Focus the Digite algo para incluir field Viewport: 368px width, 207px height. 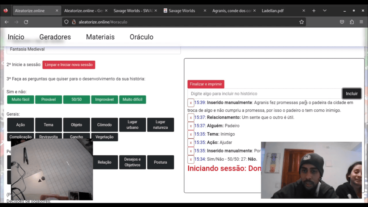tap(265, 94)
